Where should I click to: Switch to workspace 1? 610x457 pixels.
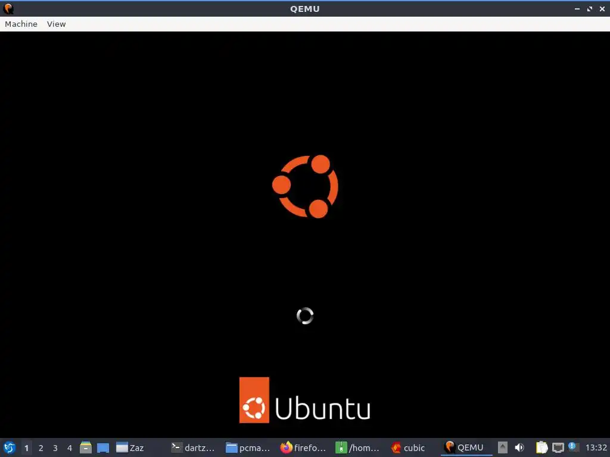pos(26,447)
